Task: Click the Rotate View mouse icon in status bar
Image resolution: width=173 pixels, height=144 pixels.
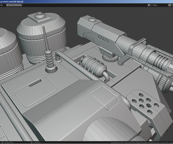Action: (3, 143)
